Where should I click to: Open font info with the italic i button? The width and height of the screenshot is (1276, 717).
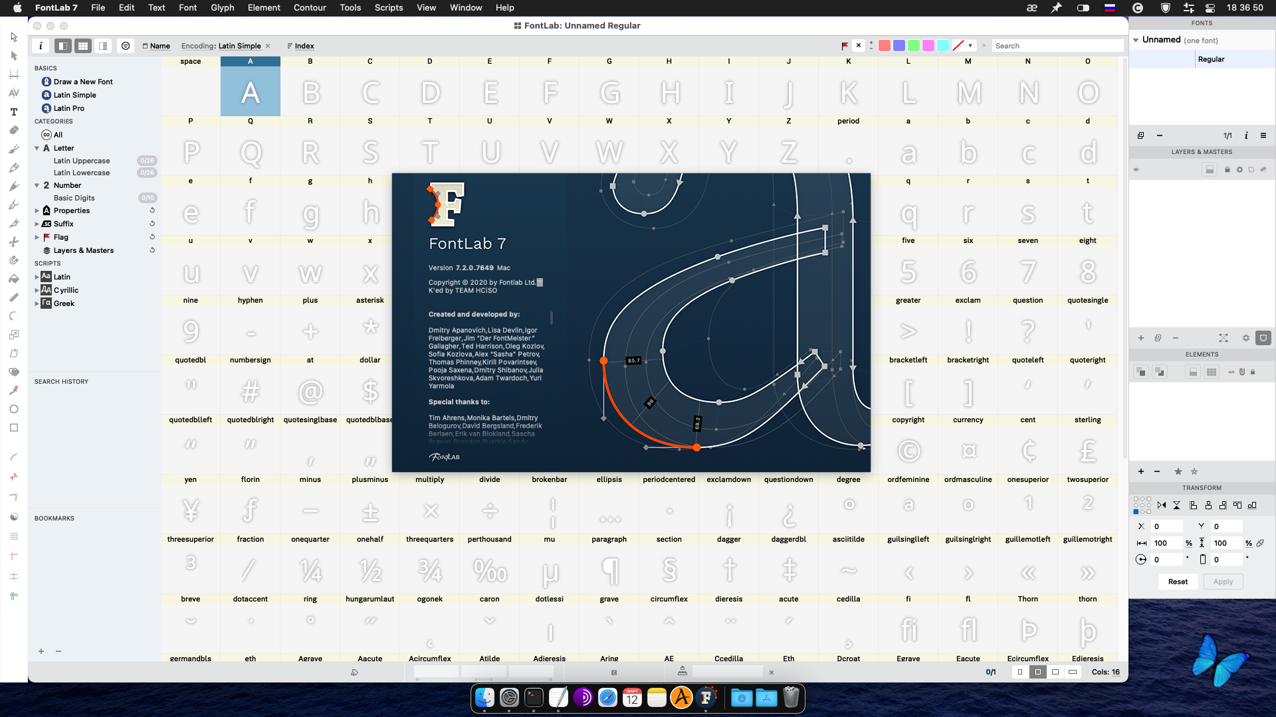tap(41, 46)
